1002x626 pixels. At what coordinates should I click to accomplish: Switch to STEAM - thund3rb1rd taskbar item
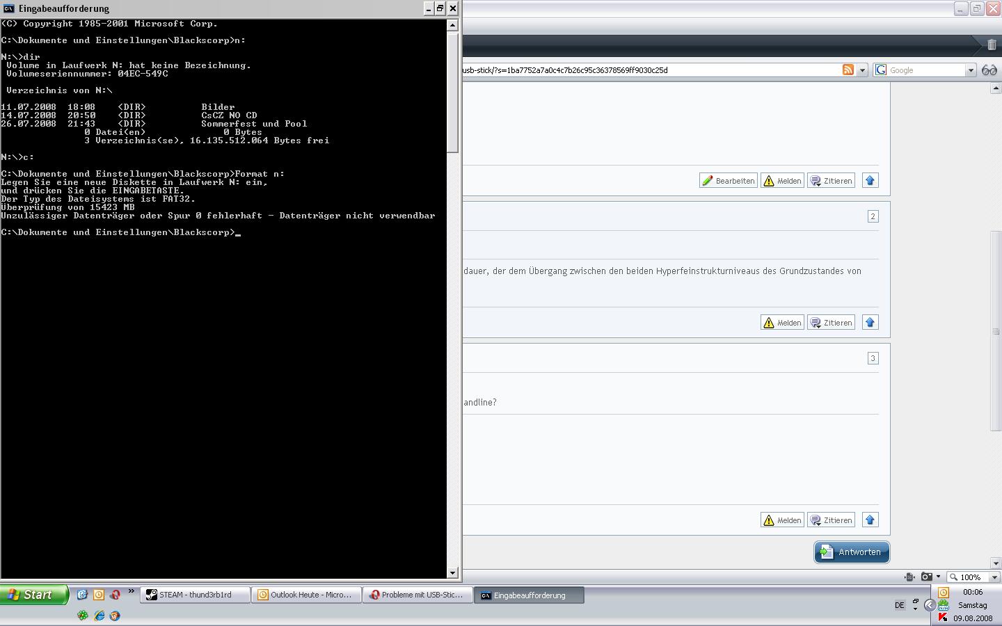pos(195,595)
